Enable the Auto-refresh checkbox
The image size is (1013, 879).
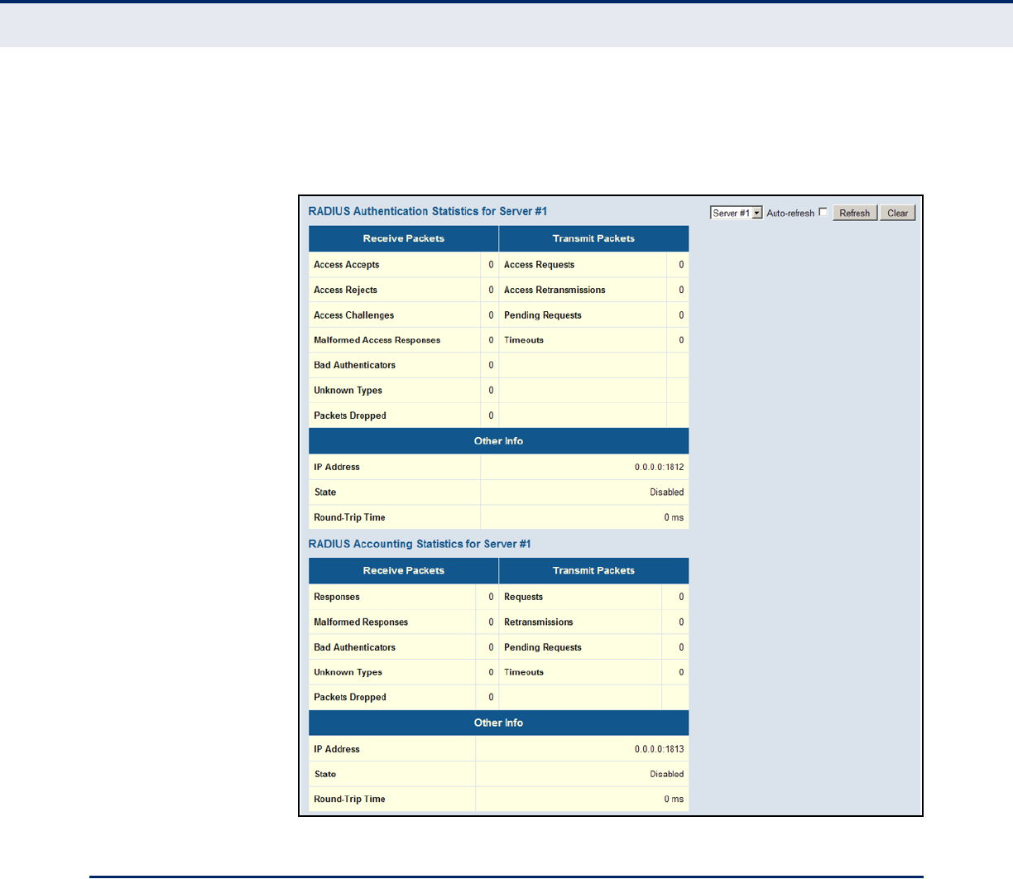(x=823, y=212)
